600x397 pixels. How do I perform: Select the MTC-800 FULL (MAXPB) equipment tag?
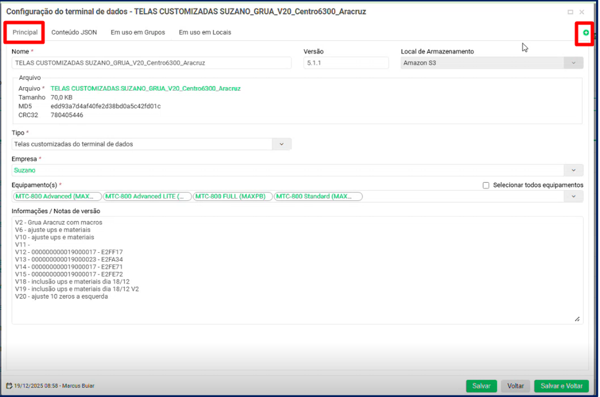[x=232, y=197]
